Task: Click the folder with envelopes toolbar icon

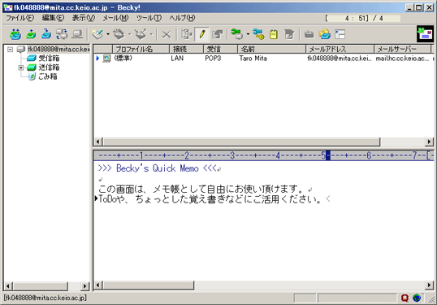Action: click(325, 34)
